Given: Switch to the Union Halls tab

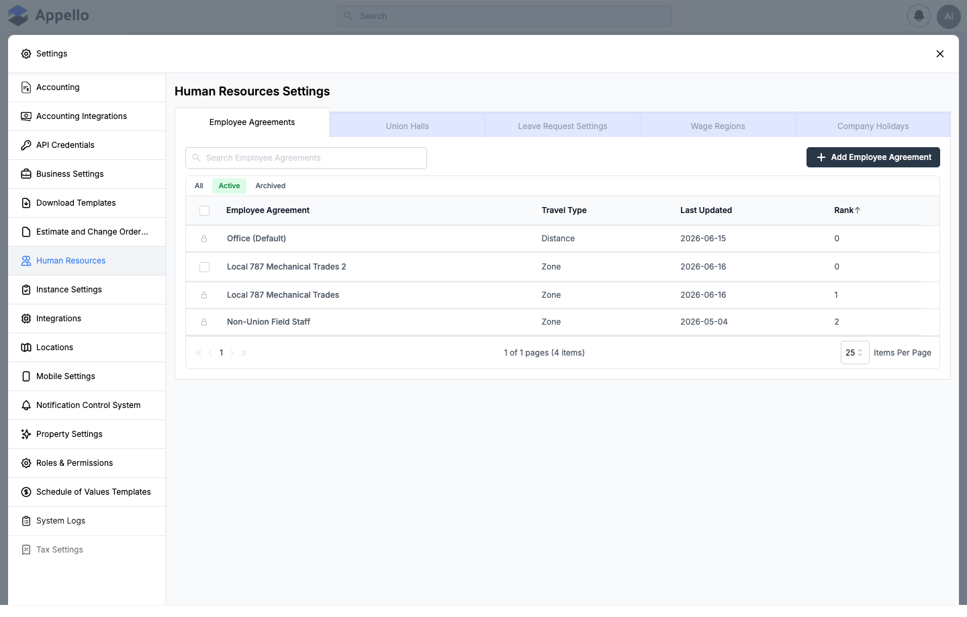Looking at the screenshot, I should (408, 126).
